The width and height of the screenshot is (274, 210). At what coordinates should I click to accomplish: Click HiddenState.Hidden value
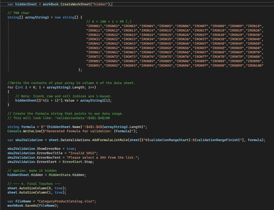click(66, 175)
